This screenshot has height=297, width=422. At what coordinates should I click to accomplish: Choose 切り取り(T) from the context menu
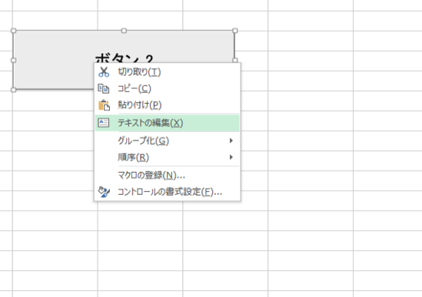point(167,72)
